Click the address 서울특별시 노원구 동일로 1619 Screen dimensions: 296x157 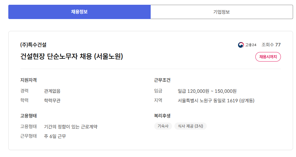coord(216,101)
